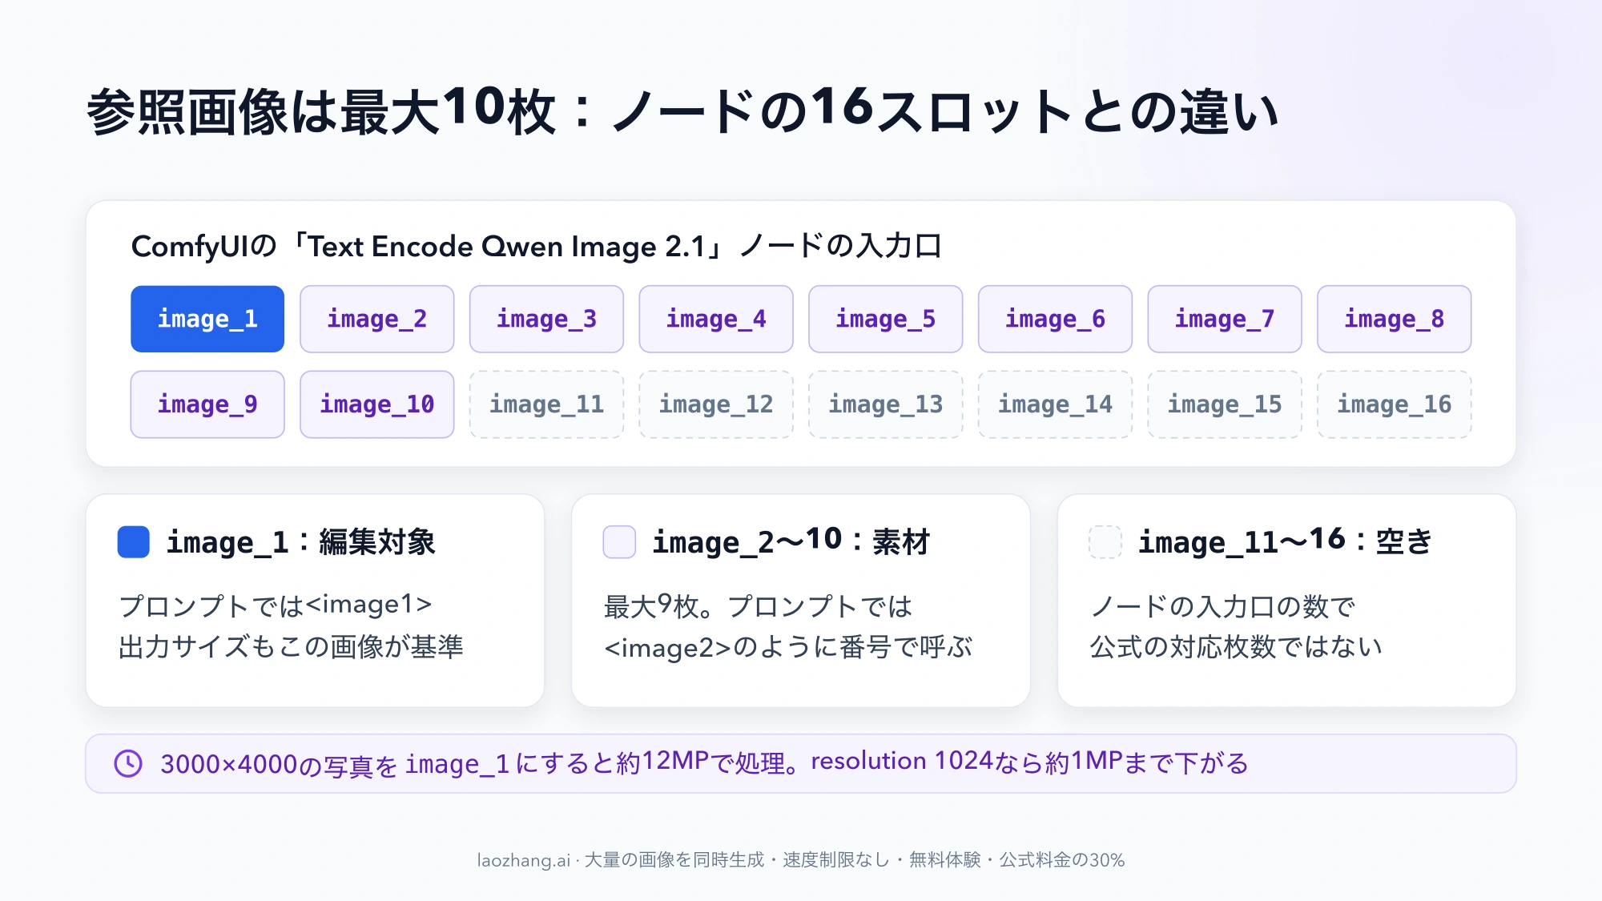Click the ComfyUI「Text Encode Qwen Image 2.1」label
The width and height of the screenshot is (1602, 901).
(537, 246)
